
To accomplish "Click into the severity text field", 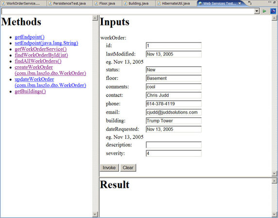I will coord(174,153).
